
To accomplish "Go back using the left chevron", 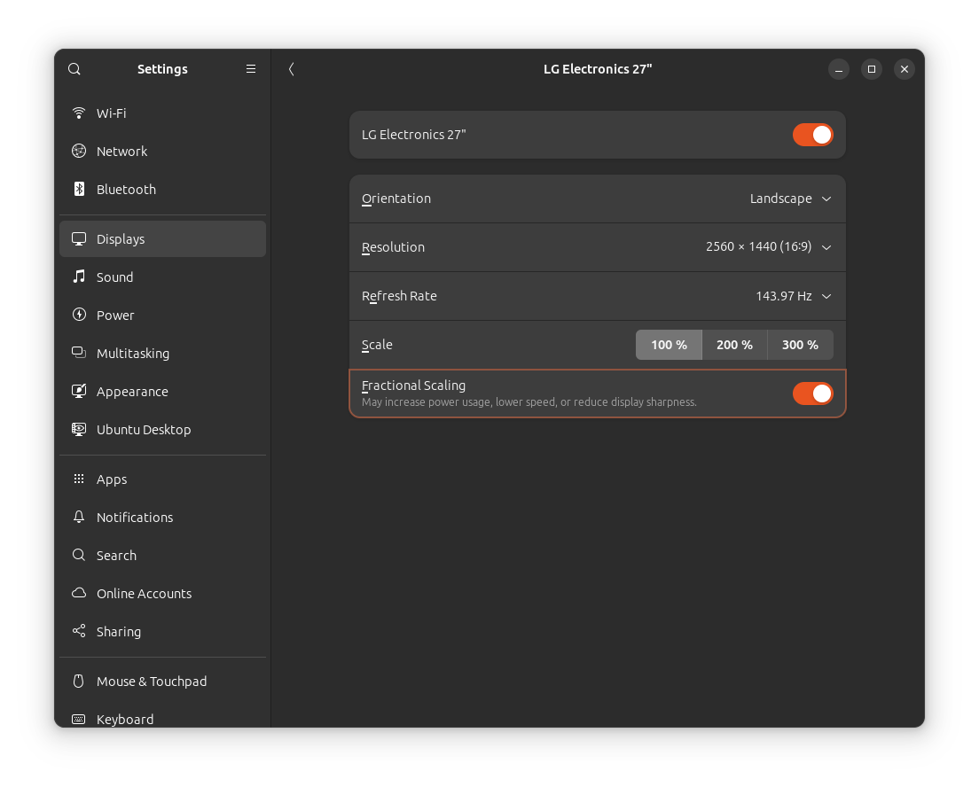I will coord(291,68).
